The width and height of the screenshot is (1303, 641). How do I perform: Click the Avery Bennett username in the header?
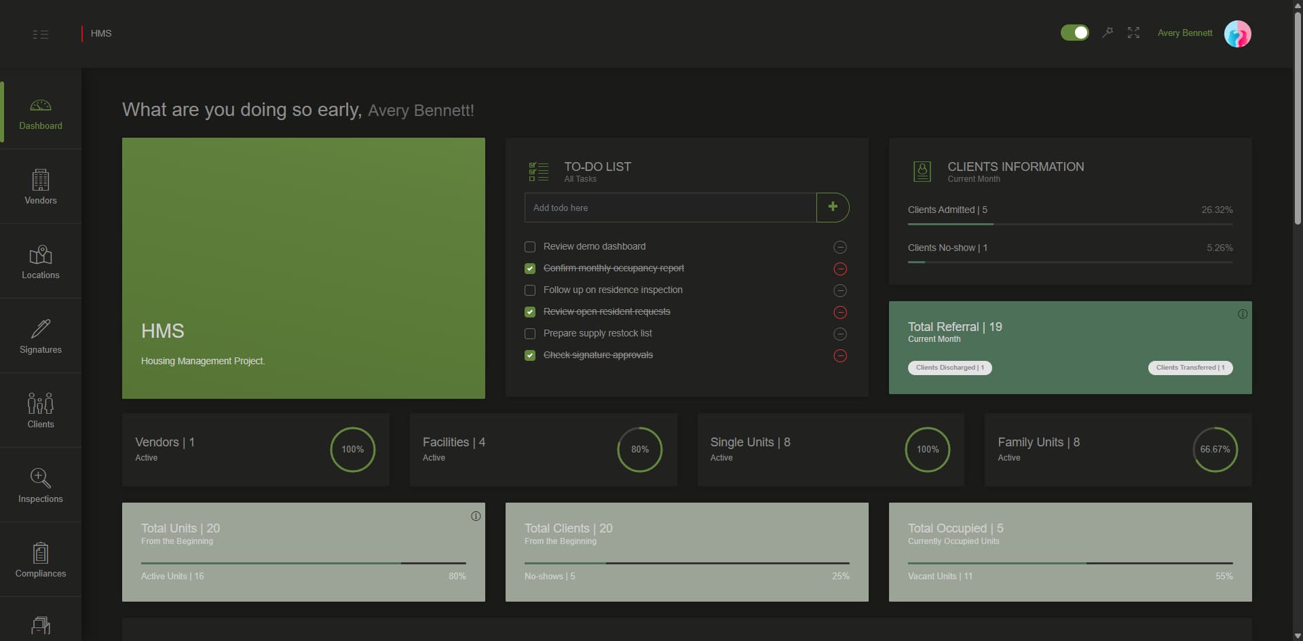tap(1185, 33)
